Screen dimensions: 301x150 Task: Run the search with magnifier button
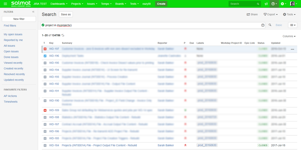[x=270, y=25]
